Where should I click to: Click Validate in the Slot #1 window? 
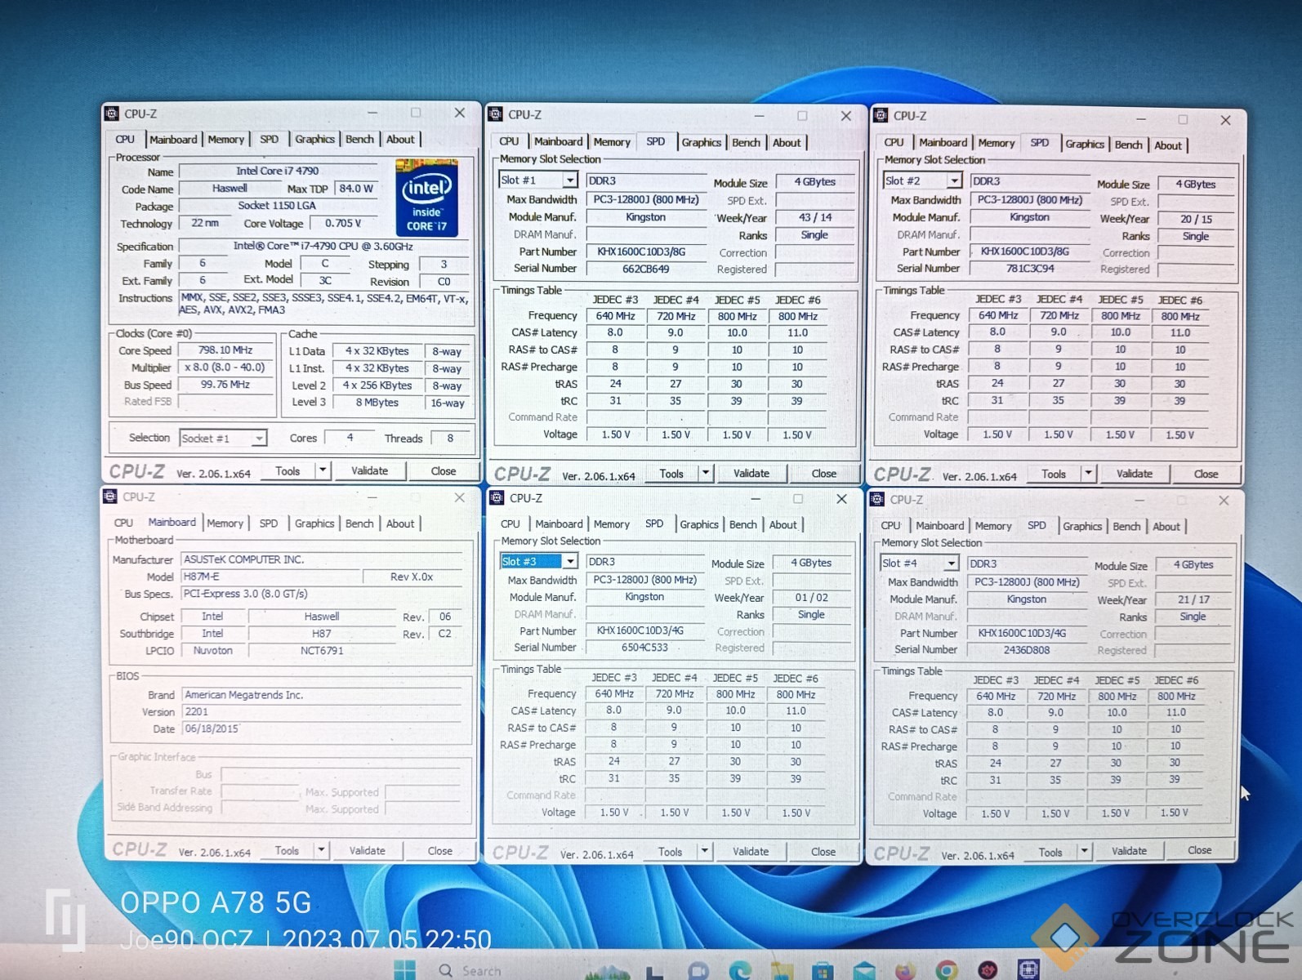click(751, 473)
